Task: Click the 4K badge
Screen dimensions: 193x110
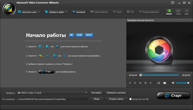Action: point(71,35)
